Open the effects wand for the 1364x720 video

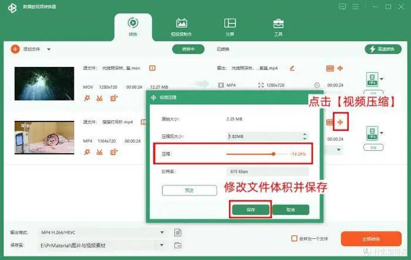point(87,152)
